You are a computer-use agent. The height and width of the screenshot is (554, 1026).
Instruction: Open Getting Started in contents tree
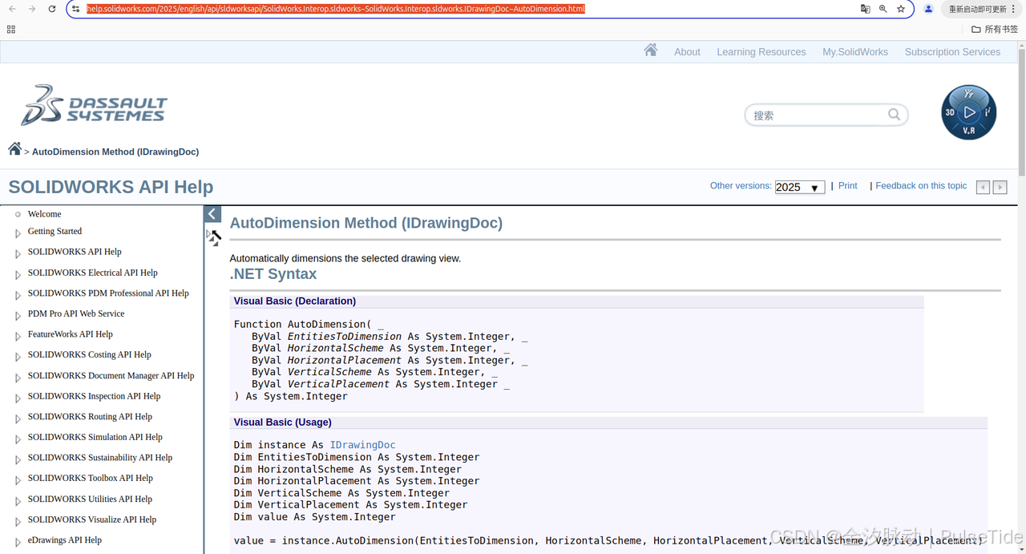click(x=55, y=231)
